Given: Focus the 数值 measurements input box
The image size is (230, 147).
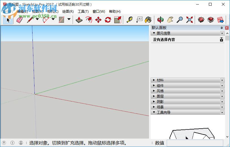Looking at the screenshot, I should (x=195, y=143).
